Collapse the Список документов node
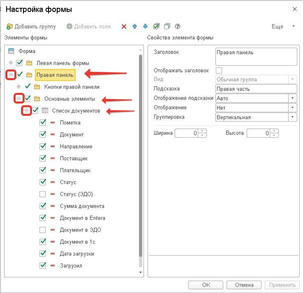Image resolution: width=303 pixels, height=293 pixels. [x=26, y=111]
